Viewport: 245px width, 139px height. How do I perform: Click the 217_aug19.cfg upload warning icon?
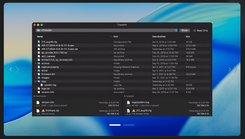pyautogui.click(x=134, y=110)
